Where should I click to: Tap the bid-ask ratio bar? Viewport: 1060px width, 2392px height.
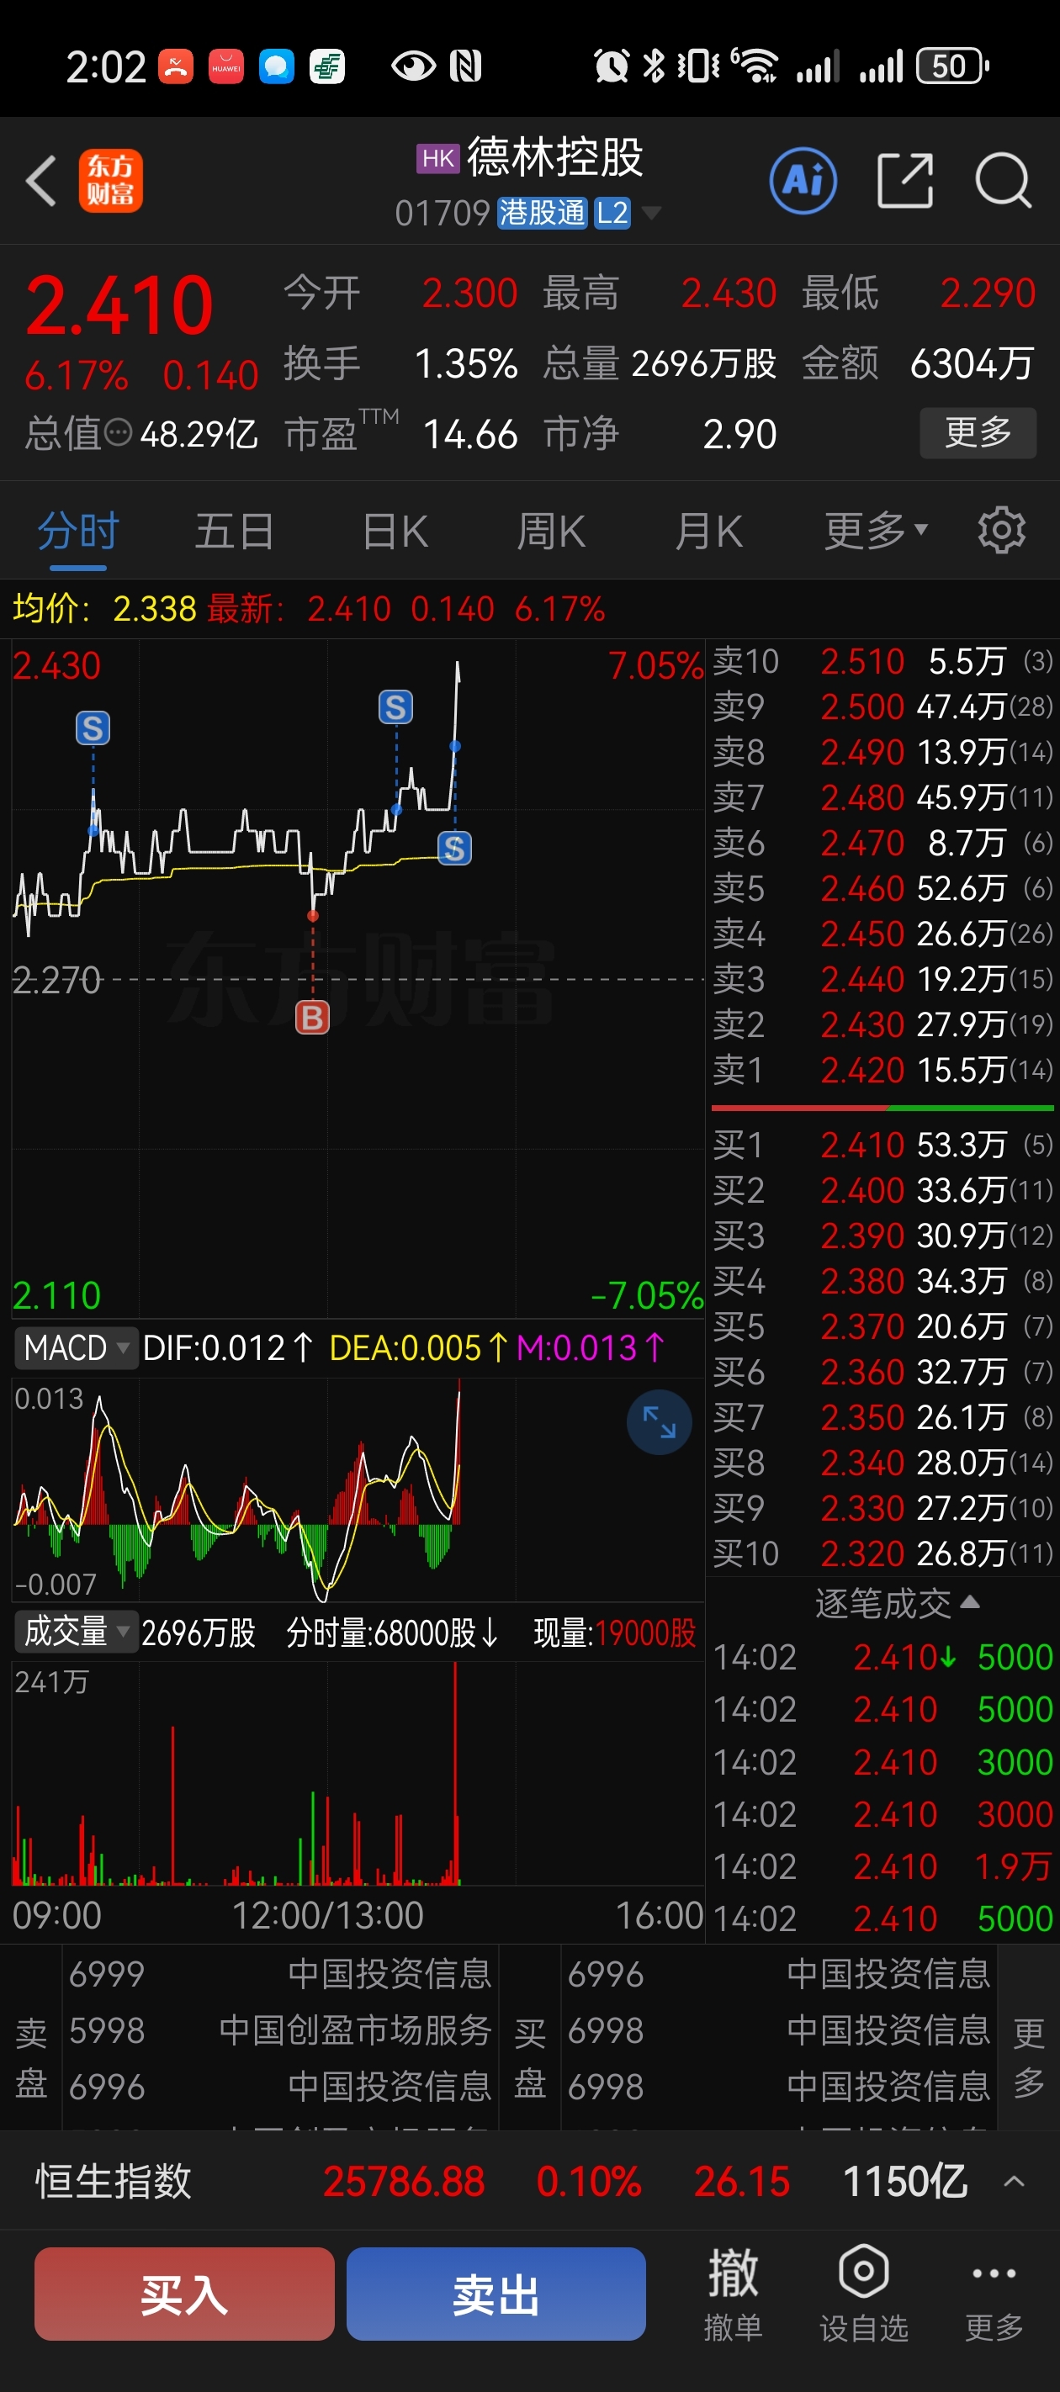(x=882, y=1108)
